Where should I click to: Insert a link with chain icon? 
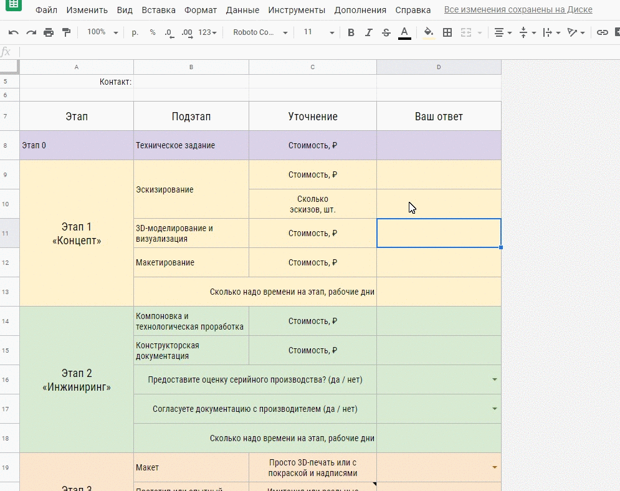tap(602, 32)
